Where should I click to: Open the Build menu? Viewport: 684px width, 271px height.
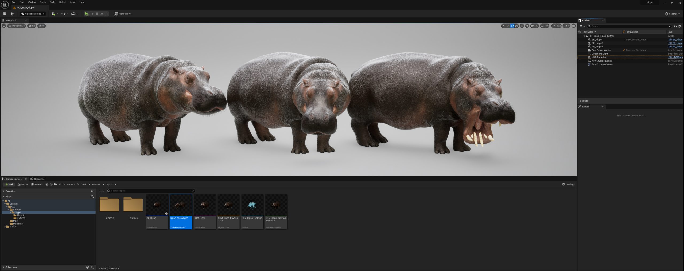(x=52, y=2)
